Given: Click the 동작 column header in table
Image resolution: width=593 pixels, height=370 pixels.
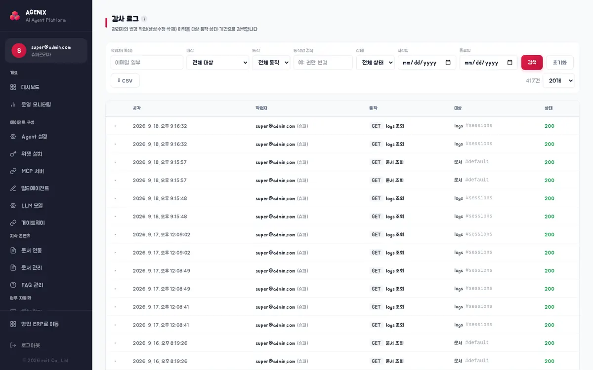Looking at the screenshot, I should coord(373,108).
